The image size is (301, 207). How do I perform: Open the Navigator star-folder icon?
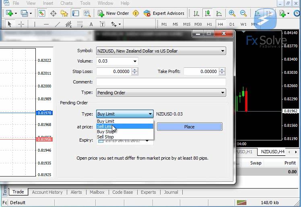point(64,13)
